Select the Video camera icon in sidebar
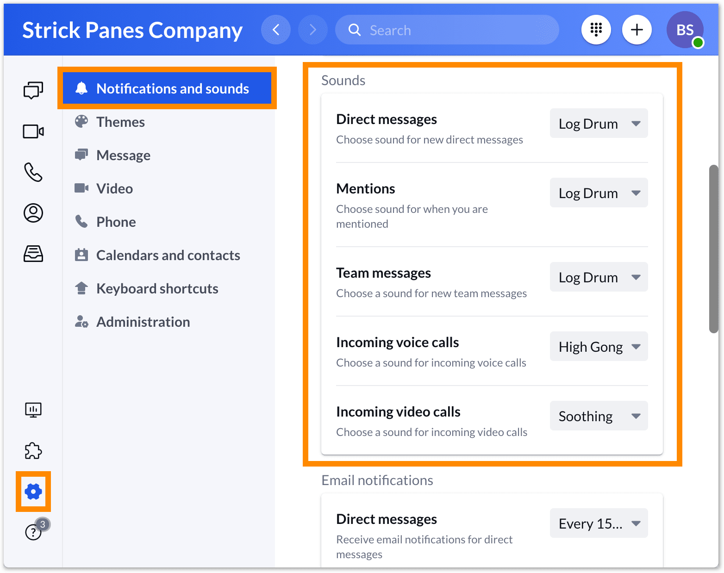The width and height of the screenshot is (724, 573). click(x=33, y=131)
